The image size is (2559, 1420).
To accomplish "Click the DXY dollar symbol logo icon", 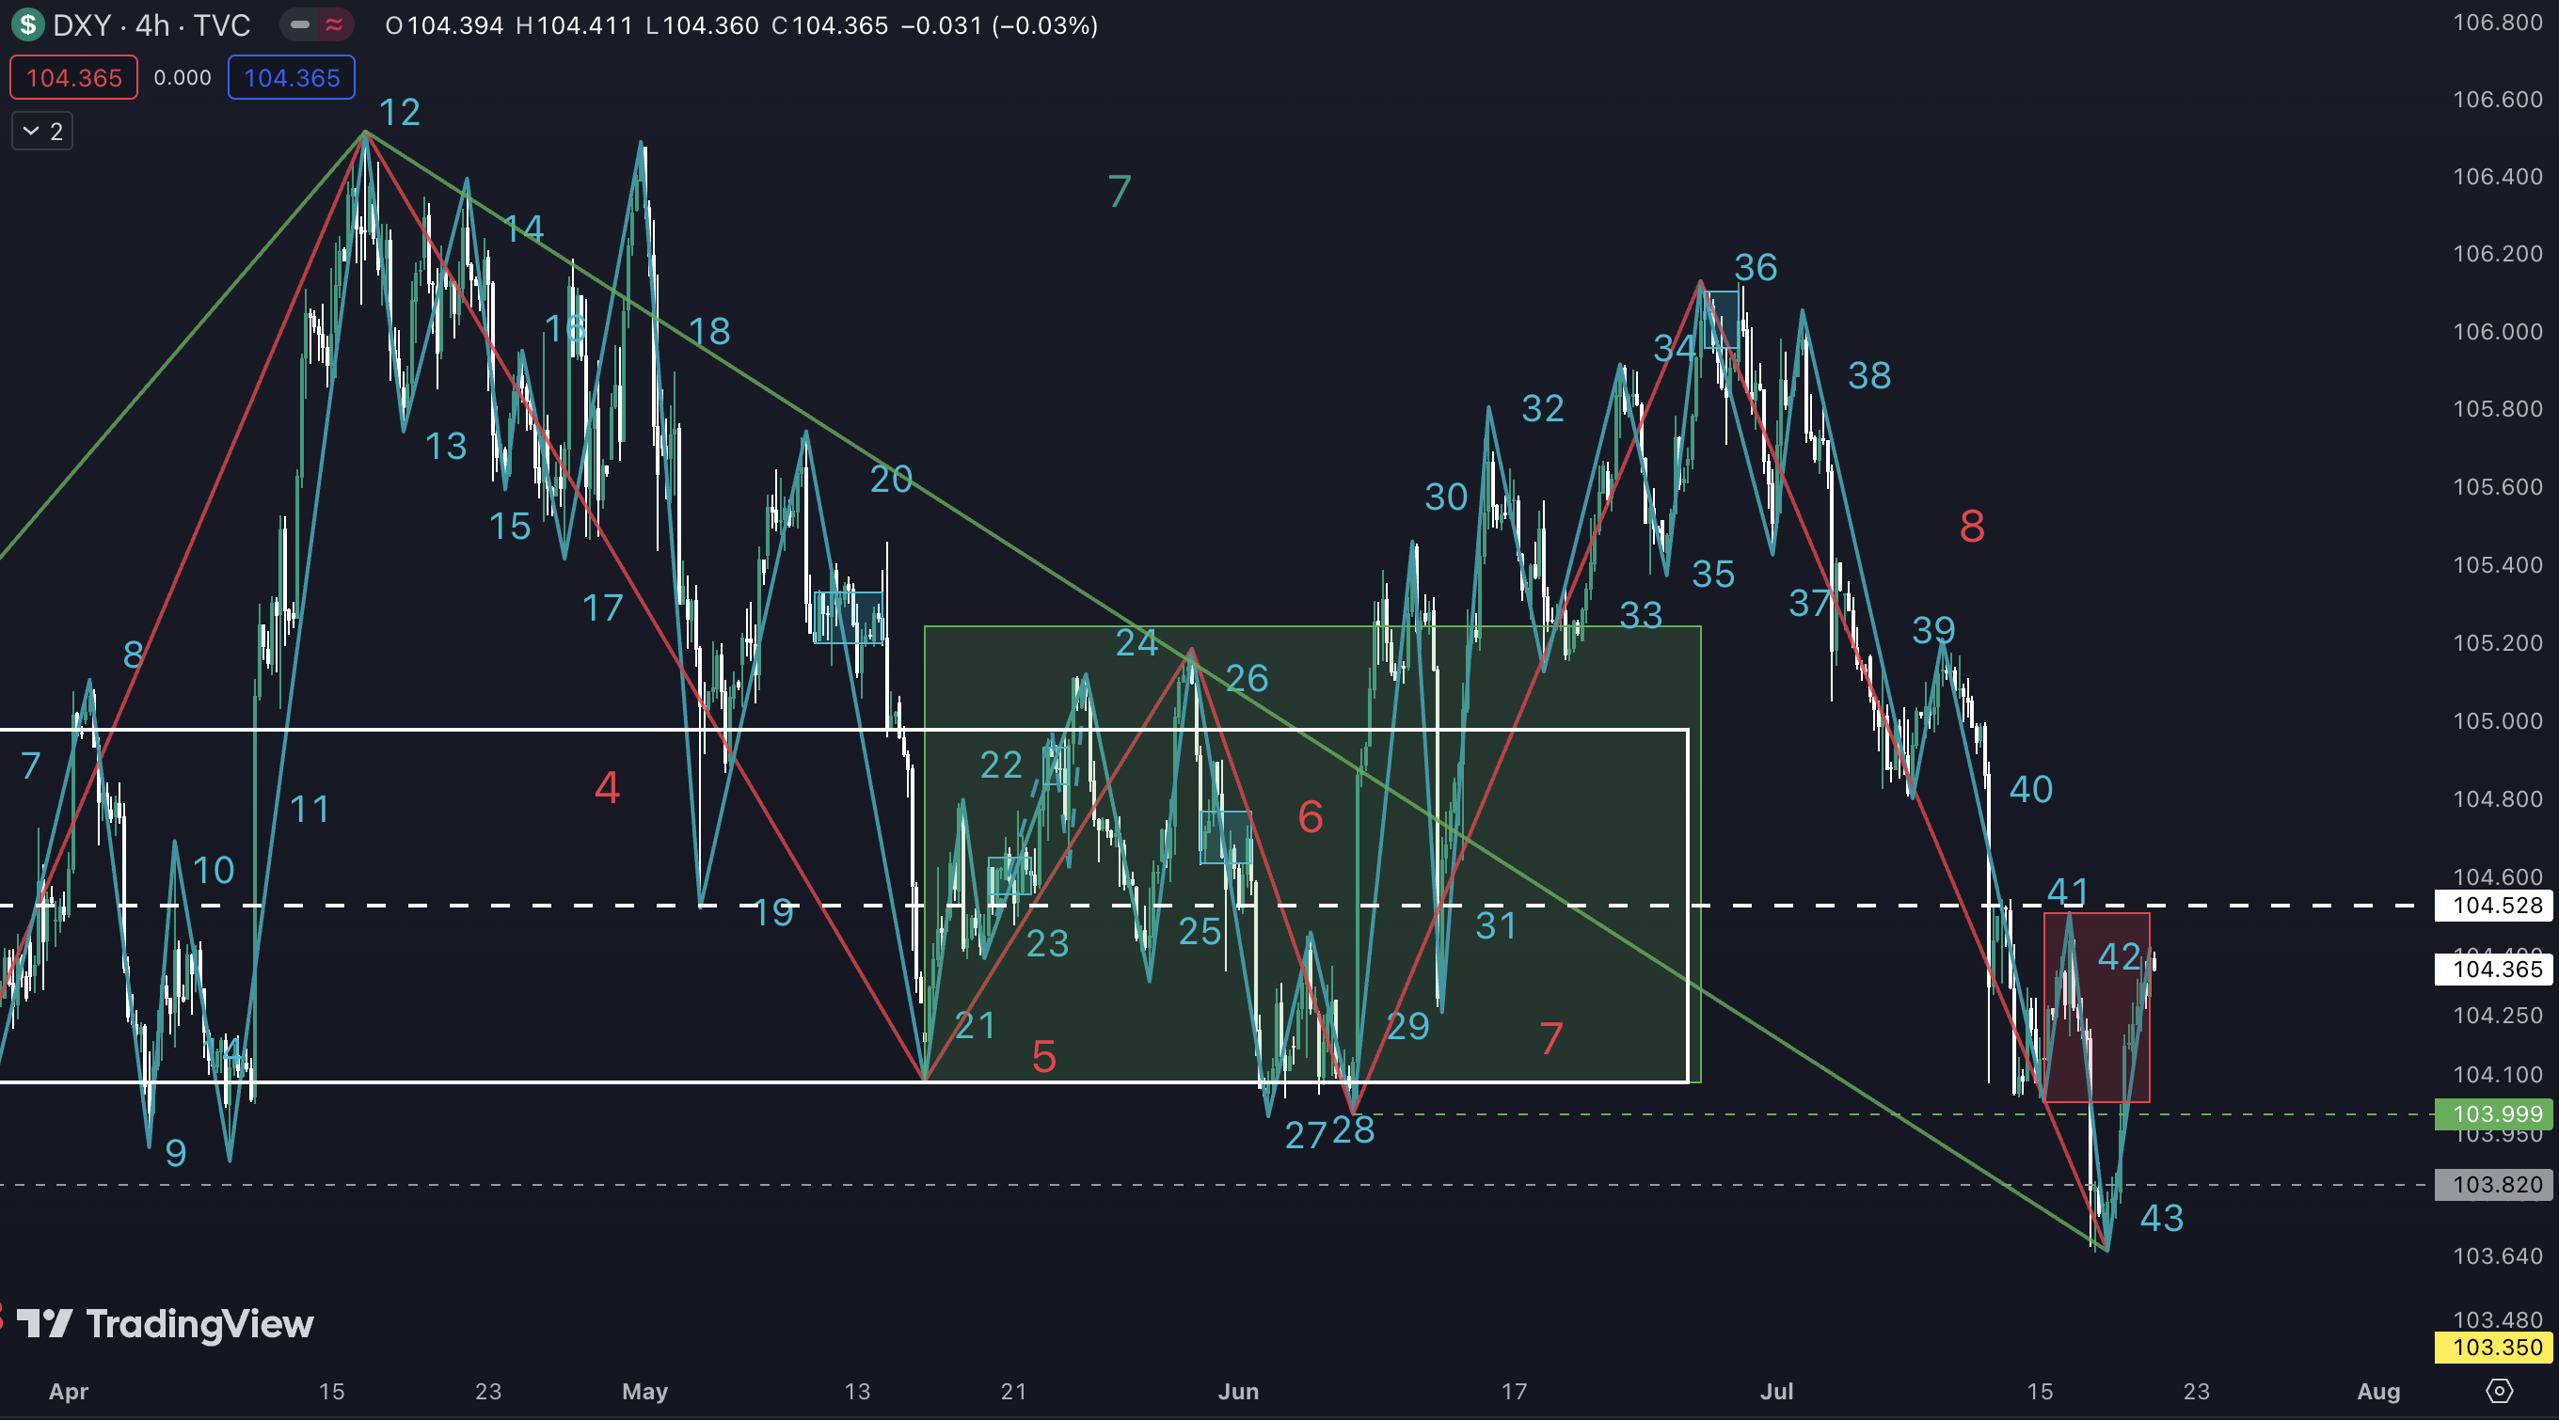I will (28, 24).
